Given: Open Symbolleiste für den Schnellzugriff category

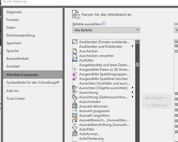Looking at the screenshot, I should (33, 82).
